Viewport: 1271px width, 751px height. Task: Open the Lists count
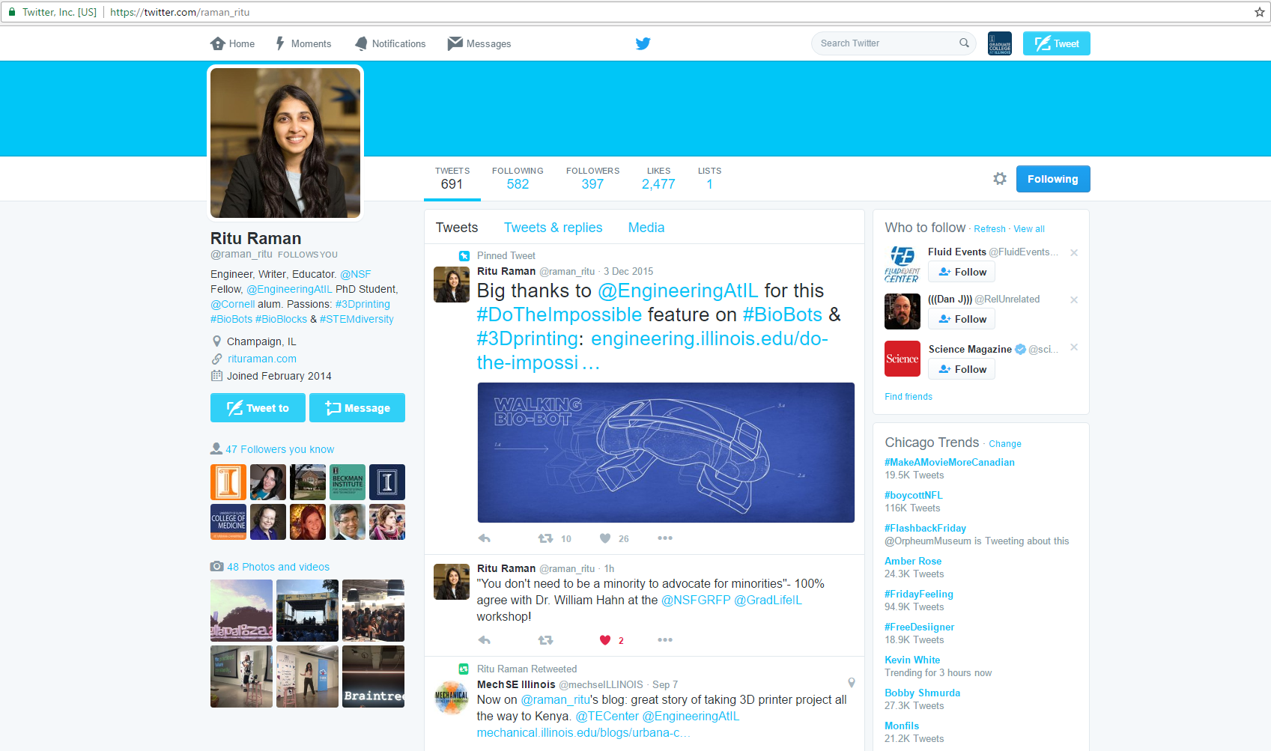tap(709, 179)
